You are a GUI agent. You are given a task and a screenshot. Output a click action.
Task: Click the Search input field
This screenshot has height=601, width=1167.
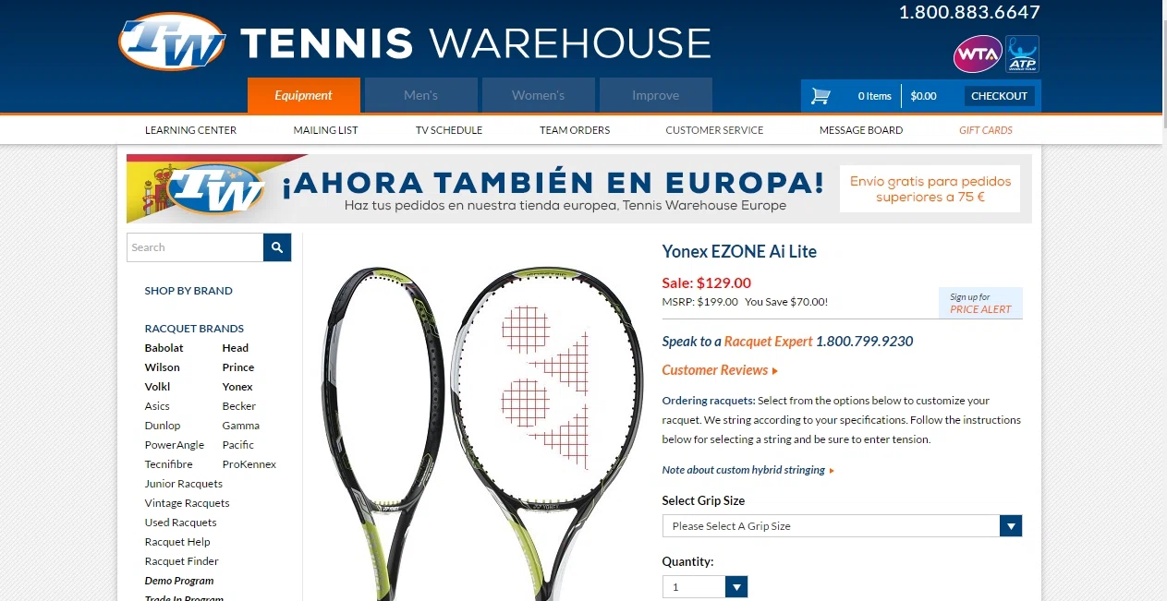pyautogui.click(x=195, y=247)
